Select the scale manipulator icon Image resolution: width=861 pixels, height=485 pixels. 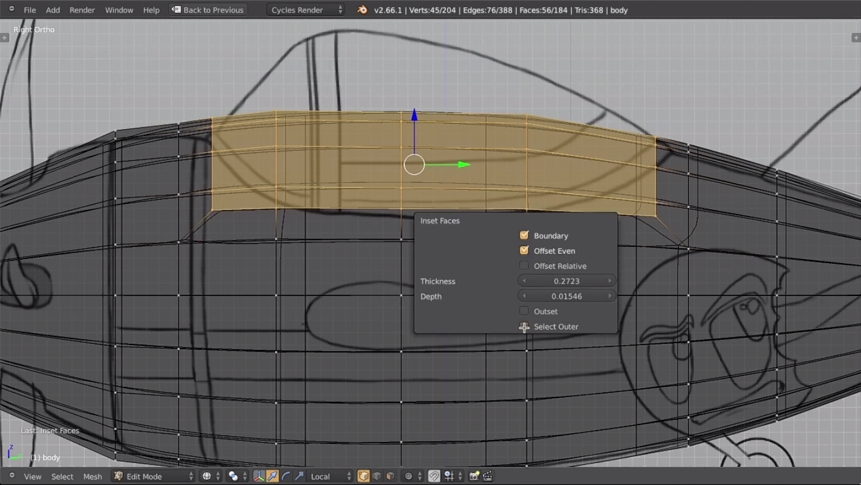coord(299,476)
